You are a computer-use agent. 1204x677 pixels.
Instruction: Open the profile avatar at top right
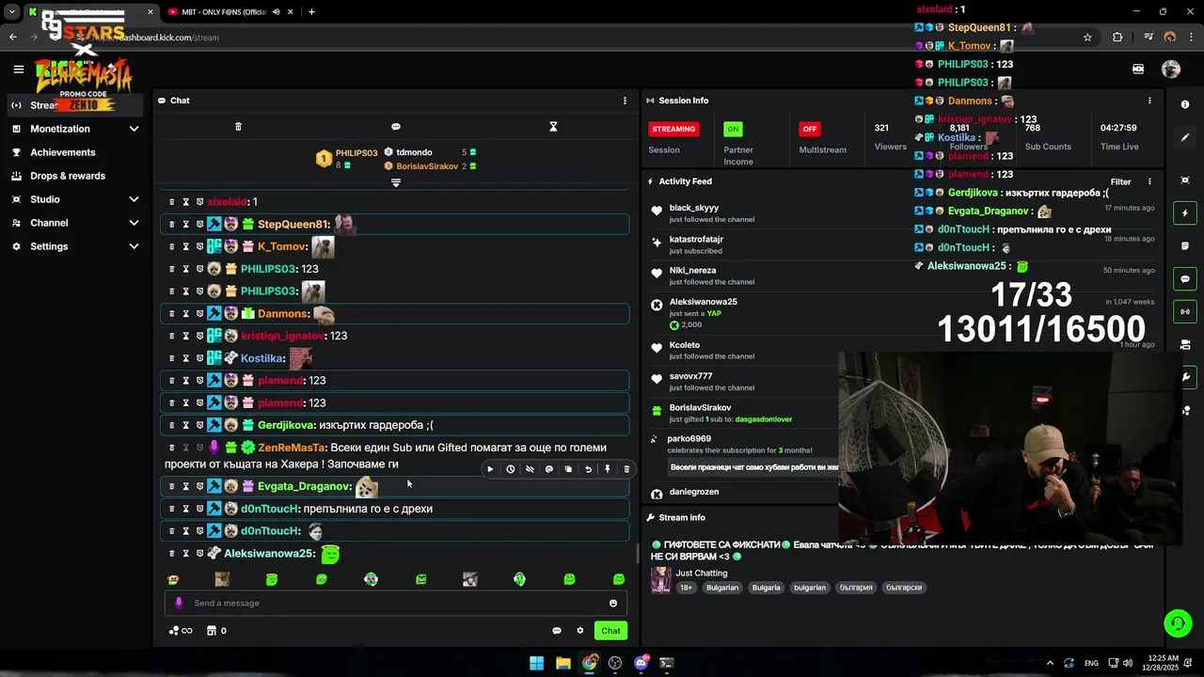click(x=1171, y=69)
